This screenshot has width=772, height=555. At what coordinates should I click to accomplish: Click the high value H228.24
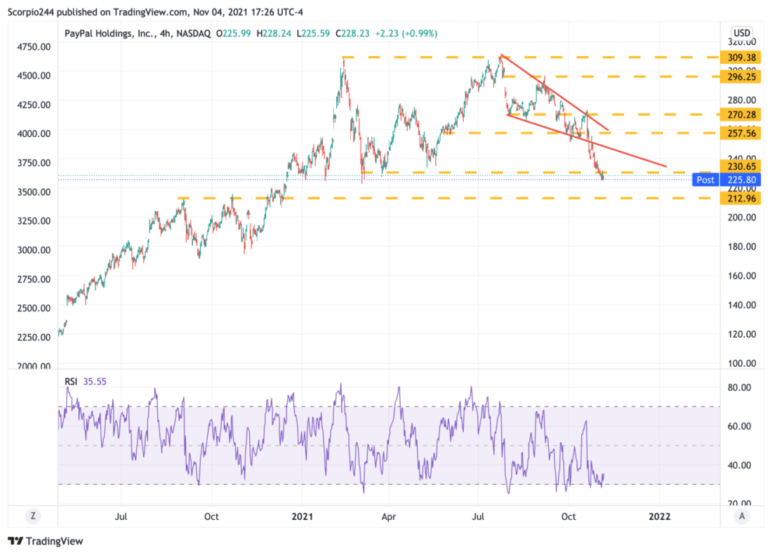coord(274,34)
